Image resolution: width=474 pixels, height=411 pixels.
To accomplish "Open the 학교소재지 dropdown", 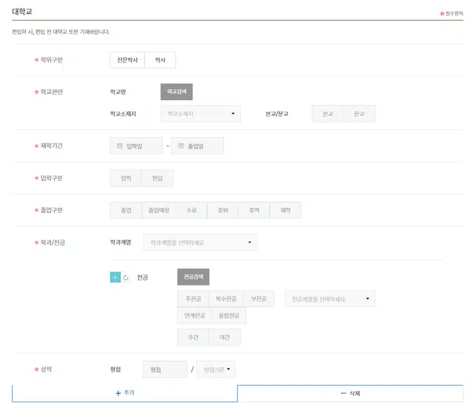I will [x=200, y=113].
